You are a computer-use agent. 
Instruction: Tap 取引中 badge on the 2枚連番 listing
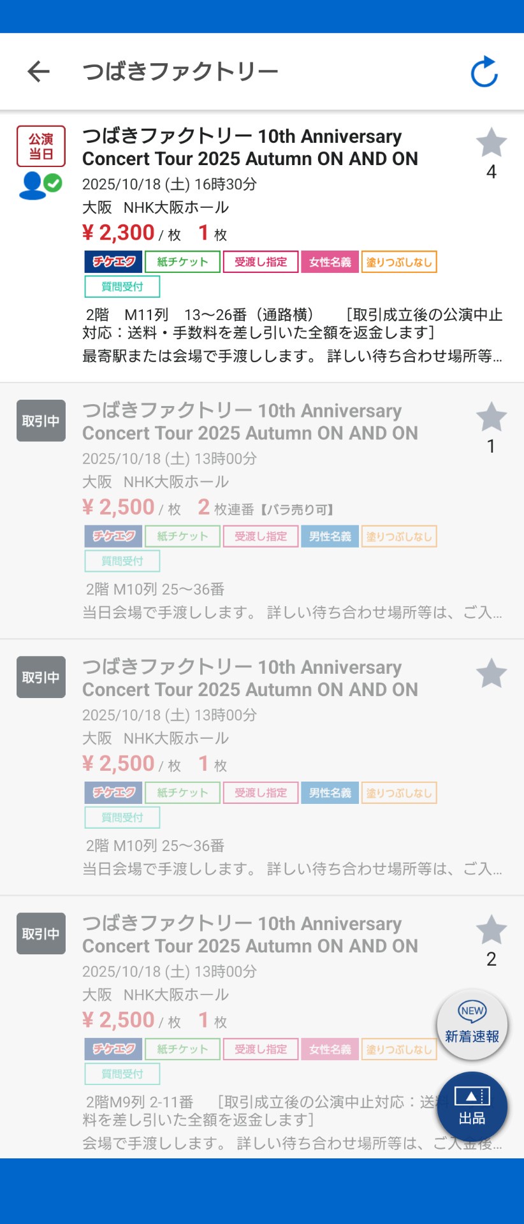[41, 421]
